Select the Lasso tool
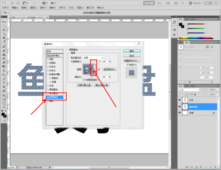The image size is (221, 170). point(4,30)
